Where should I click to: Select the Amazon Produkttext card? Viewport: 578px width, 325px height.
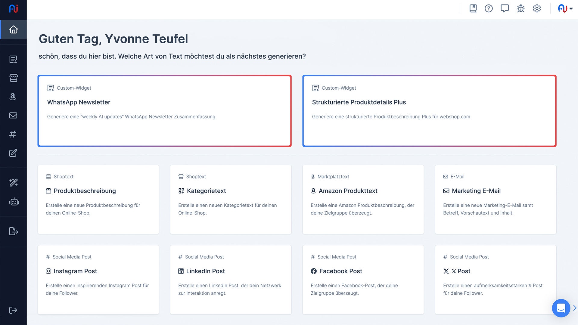pyautogui.click(x=363, y=199)
